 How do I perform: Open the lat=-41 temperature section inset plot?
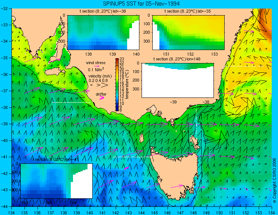[x=57, y=181]
